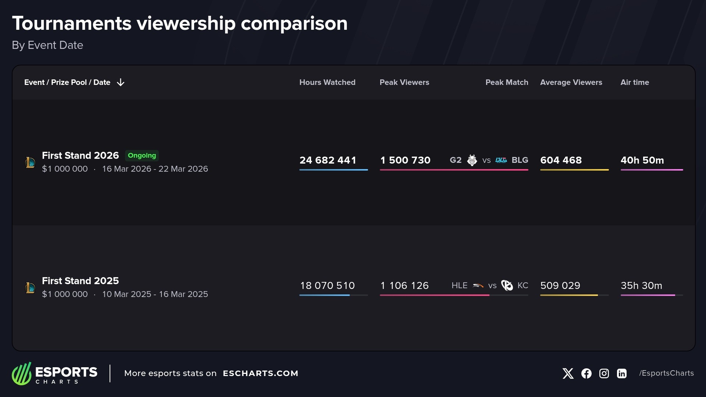The image size is (706, 397).
Task: Toggle sort arrow beside Event / Prize Pool / Date
Action: (121, 82)
